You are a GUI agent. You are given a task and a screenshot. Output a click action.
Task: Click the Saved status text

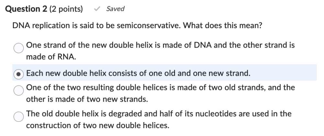[115, 9]
